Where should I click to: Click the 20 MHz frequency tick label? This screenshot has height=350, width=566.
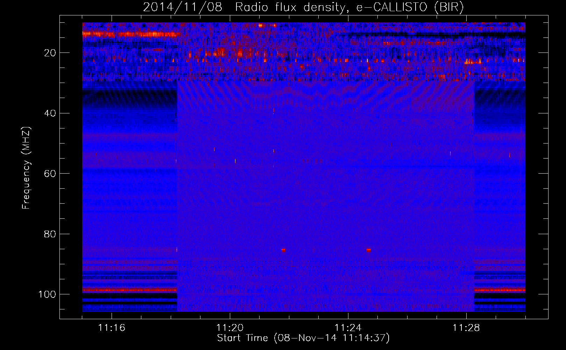pos(50,53)
